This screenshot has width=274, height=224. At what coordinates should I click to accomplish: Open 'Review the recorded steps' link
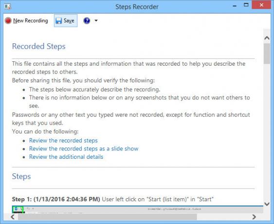pos(63,140)
